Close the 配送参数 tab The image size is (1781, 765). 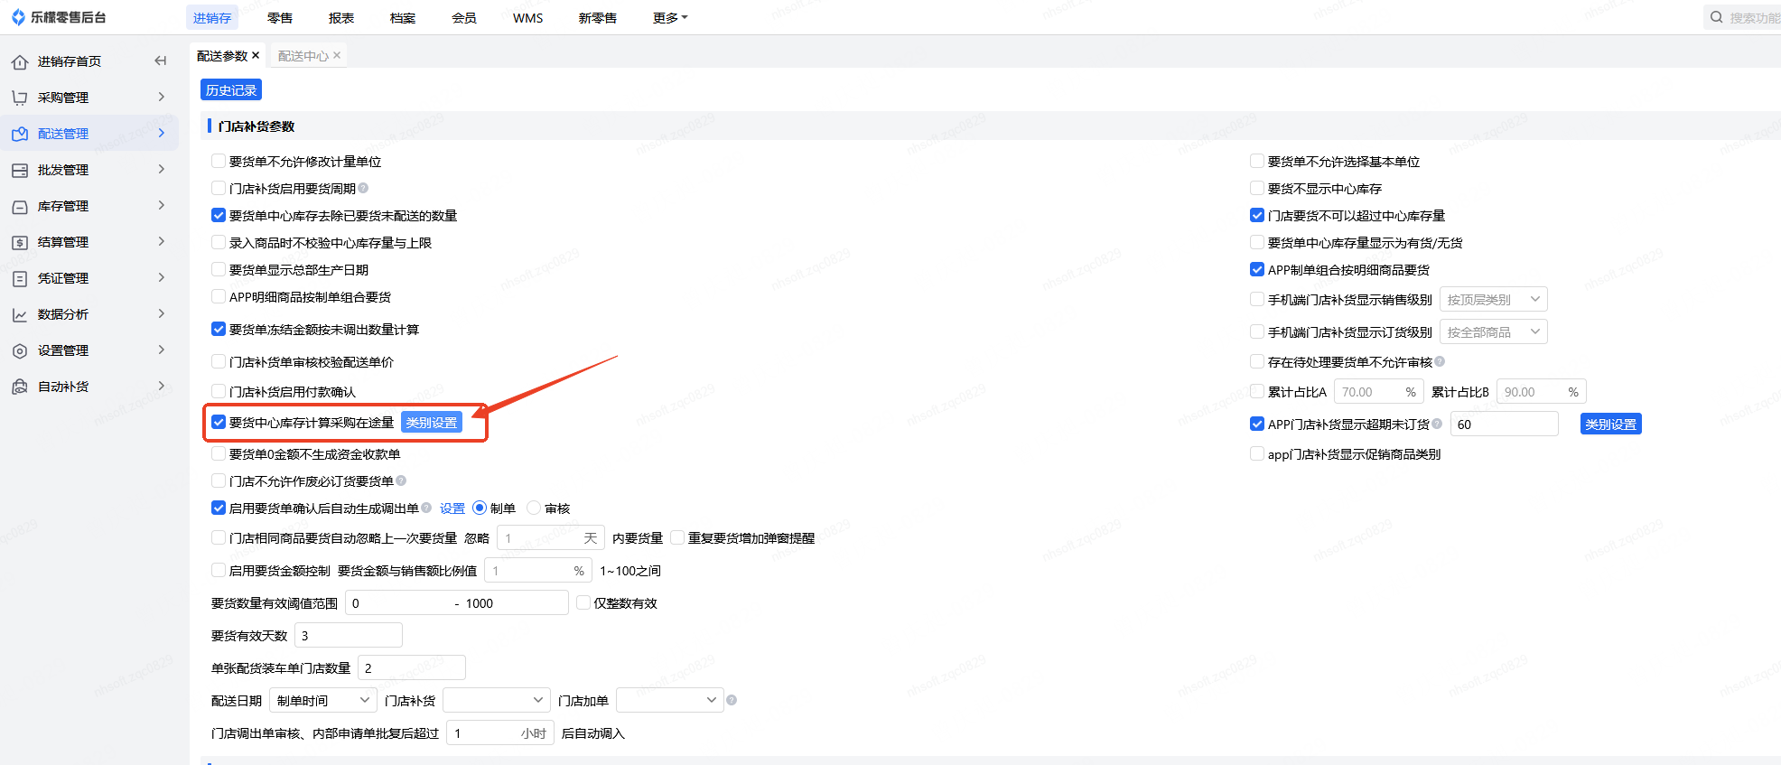coord(256,55)
